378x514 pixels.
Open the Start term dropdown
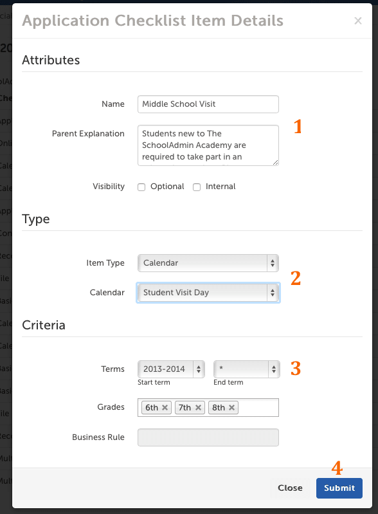click(171, 369)
